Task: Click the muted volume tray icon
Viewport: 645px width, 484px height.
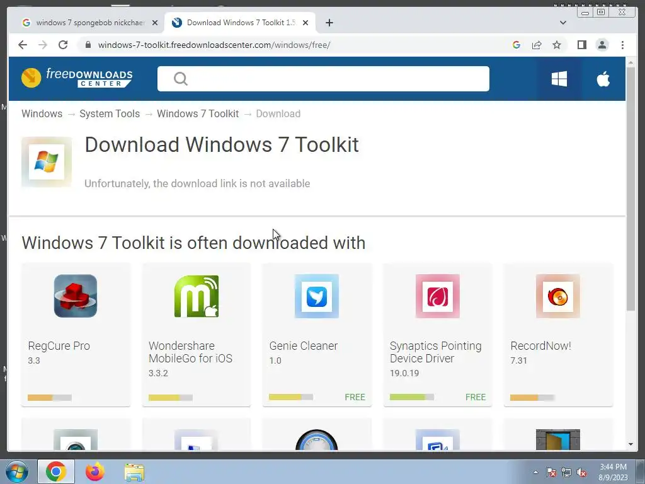Action: pyautogui.click(x=581, y=473)
